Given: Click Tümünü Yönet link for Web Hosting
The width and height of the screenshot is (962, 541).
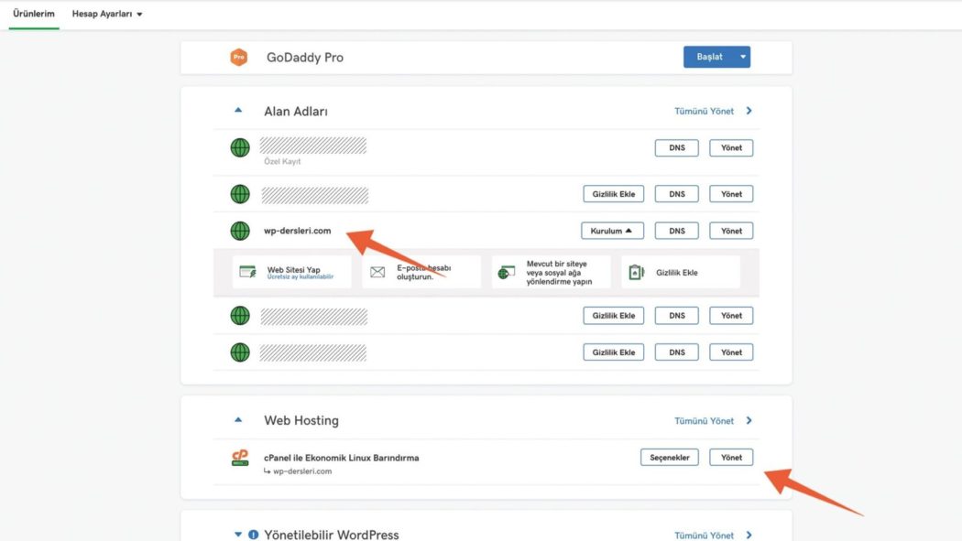Looking at the screenshot, I should click(704, 421).
